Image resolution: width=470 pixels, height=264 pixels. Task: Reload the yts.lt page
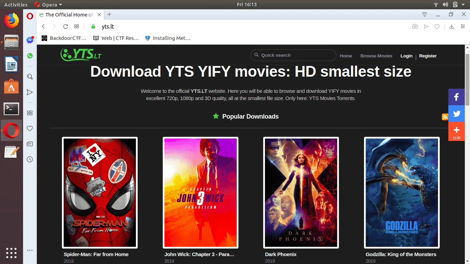click(x=65, y=26)
